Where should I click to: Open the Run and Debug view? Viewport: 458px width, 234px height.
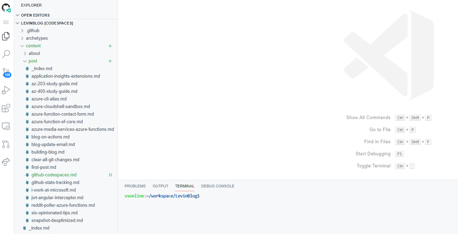coord(6,90)
